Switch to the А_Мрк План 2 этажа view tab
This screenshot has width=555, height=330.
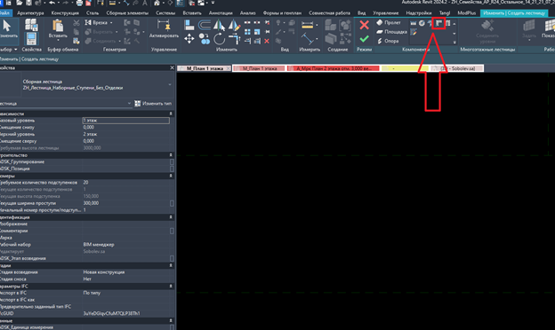click(333, 68)
